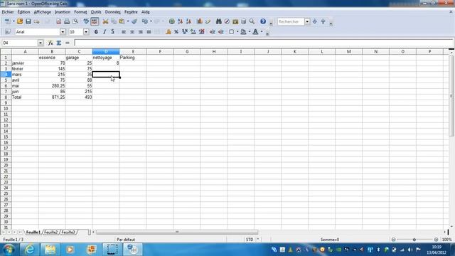Screen dimensions: 455x256
Task: Toggle Italic (I) formatting
Action: point(105,32)
